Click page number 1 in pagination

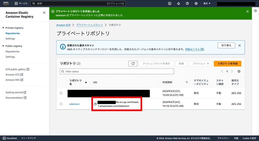point(227,71)
